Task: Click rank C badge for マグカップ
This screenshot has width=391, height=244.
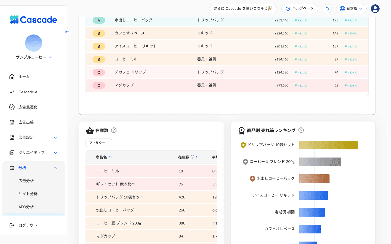Action: [x=99, y=85]
